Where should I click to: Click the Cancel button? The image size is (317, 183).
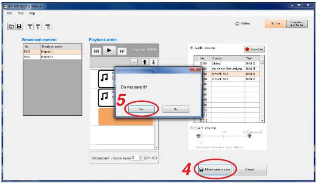(250, 169)
